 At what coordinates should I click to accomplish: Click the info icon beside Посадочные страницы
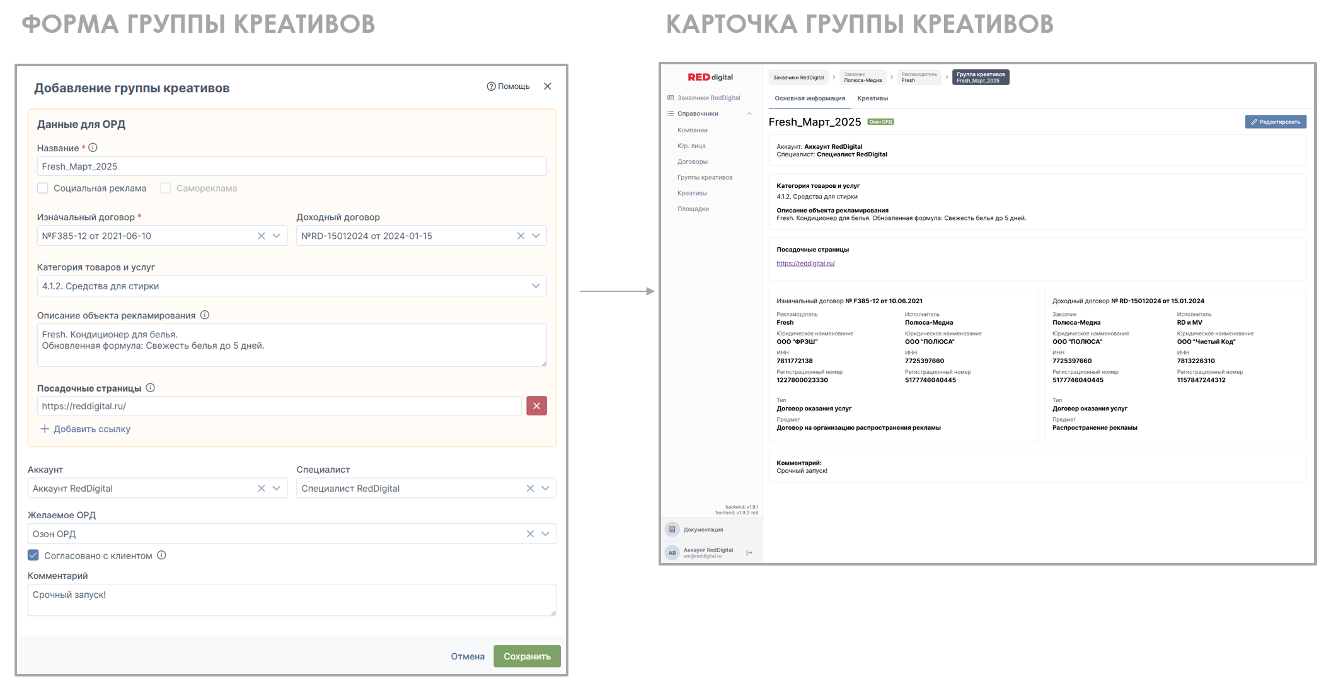151,388
